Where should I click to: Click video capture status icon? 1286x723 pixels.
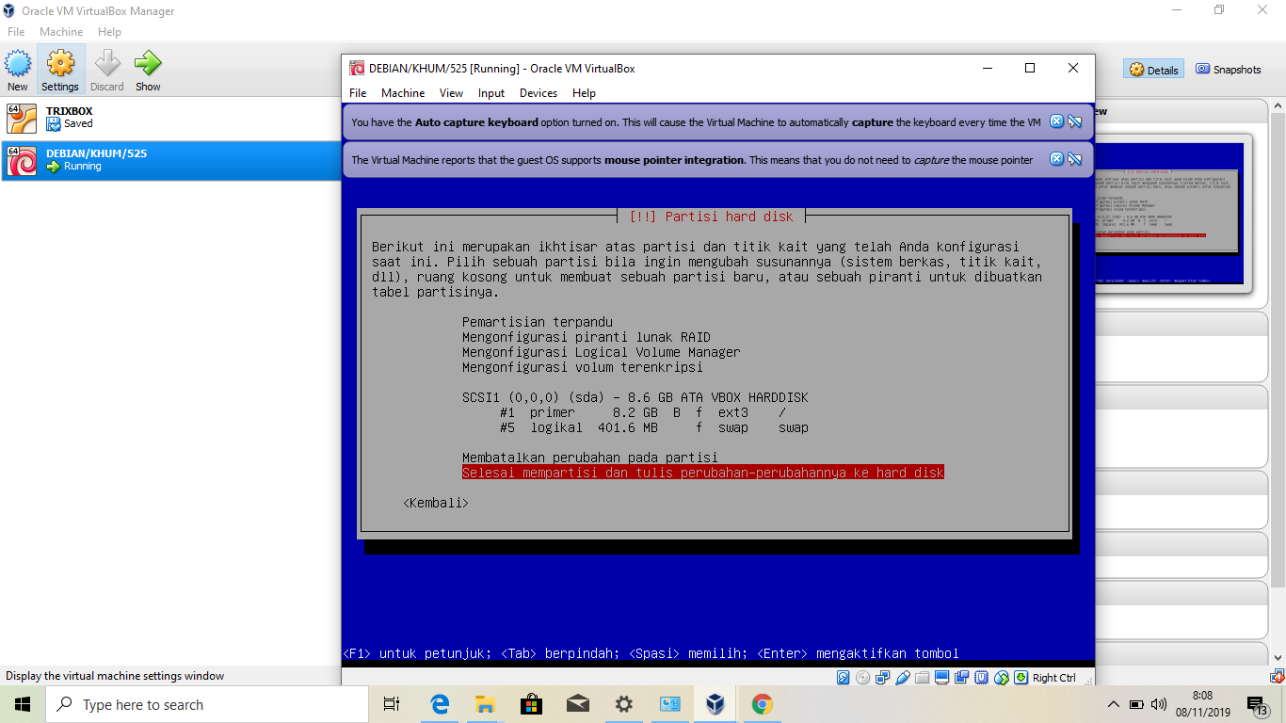point(962,678)
